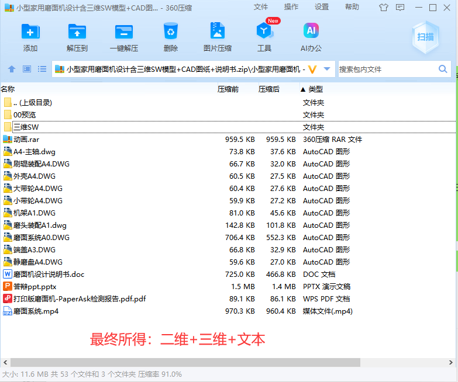
Task: Select the 00预览 folder icon
Action: coord(8,114)
